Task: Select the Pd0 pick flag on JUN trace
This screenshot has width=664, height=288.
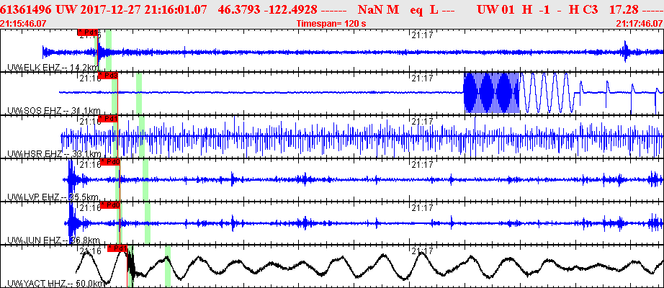Action: click(x=110, y=205)
